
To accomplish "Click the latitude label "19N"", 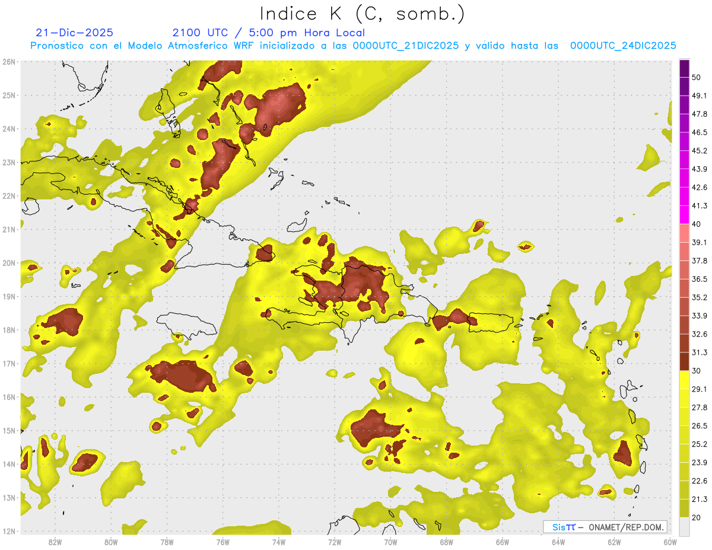I will point(9,297).
